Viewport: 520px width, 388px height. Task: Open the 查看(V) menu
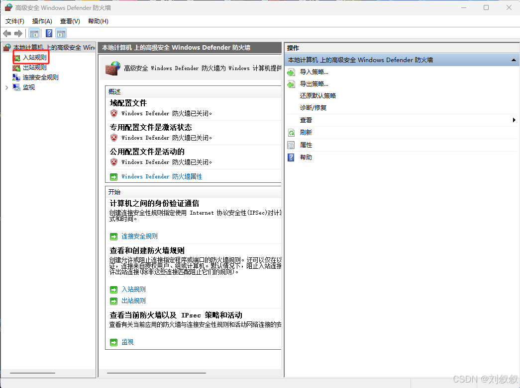70,21
